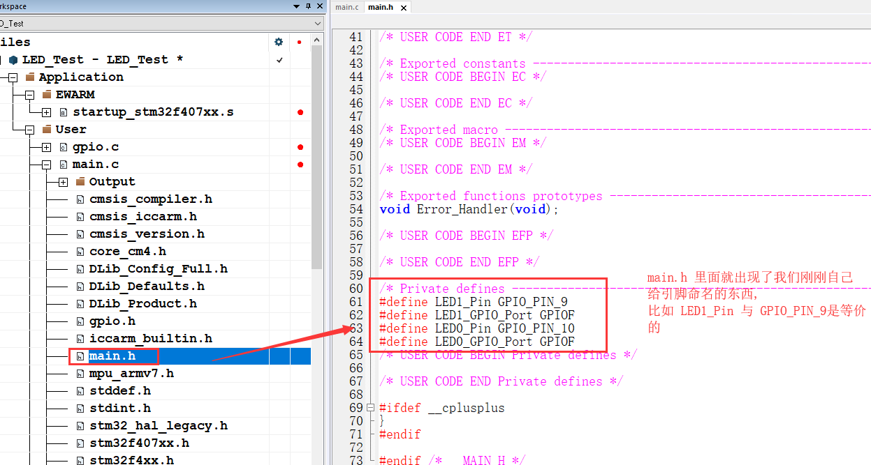Click the red dot column header icon
Screen dimensions: 871x465
point(300,42)
